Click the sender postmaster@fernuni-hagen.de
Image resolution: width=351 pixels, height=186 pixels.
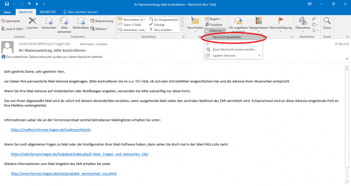coord(44,44)
